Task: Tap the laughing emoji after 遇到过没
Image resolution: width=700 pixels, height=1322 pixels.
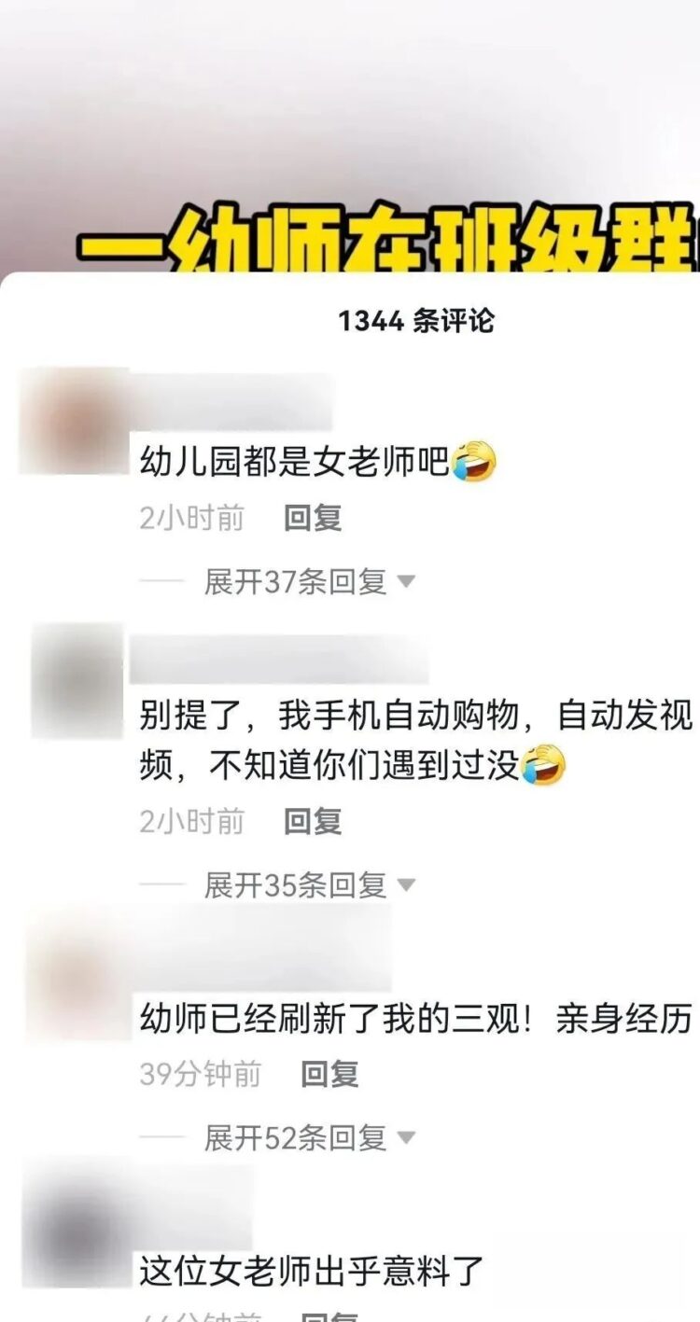Action: pos(542,765)
